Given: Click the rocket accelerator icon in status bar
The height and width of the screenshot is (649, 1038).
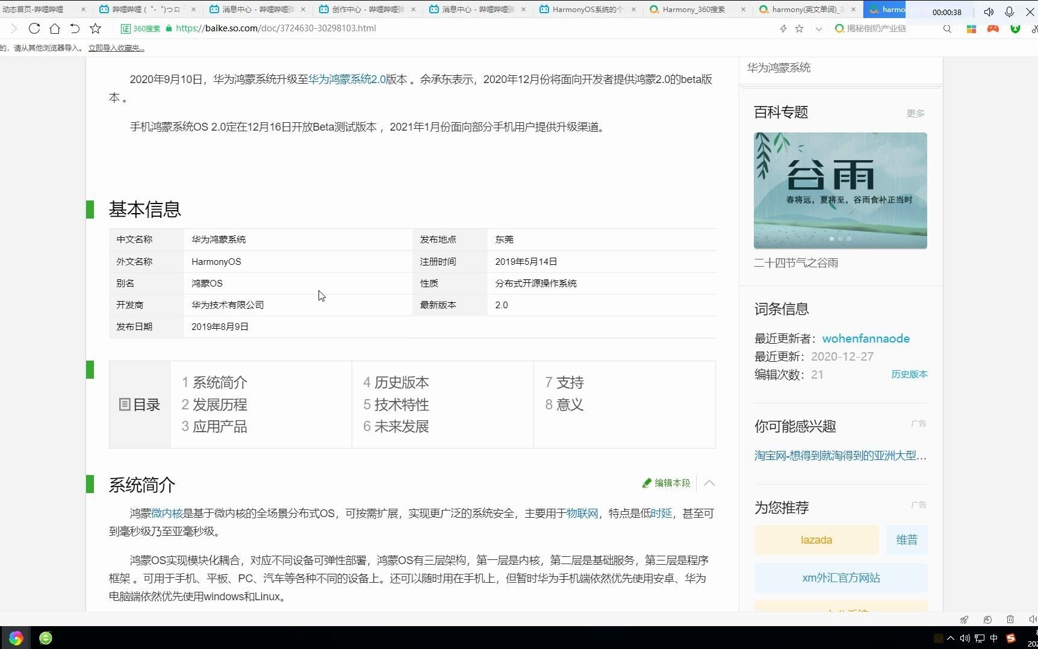Looking at the screenshot, I should pos(964,619).
